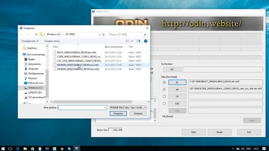Image resolution: width=269 pixels, height=151 pixels.
Task: Open the Видео folder
Action: click(30, 59)
